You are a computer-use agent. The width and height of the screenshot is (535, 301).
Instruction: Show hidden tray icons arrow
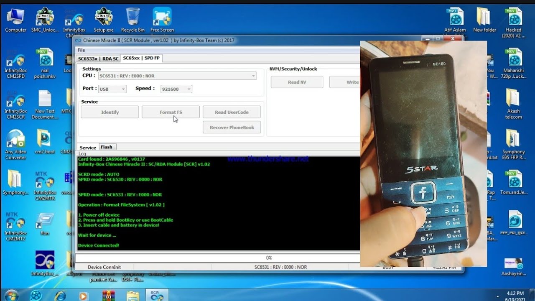click(x=497, y=296)
